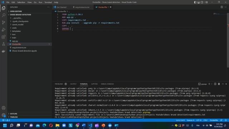Open the Testing flask view
Screen dimensions: 229x129
[x=4, y=44]
